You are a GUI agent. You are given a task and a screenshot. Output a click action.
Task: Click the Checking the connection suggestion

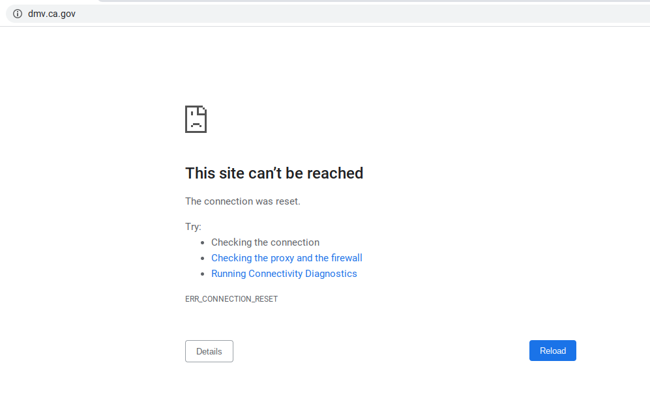click(x=265, y=242)
